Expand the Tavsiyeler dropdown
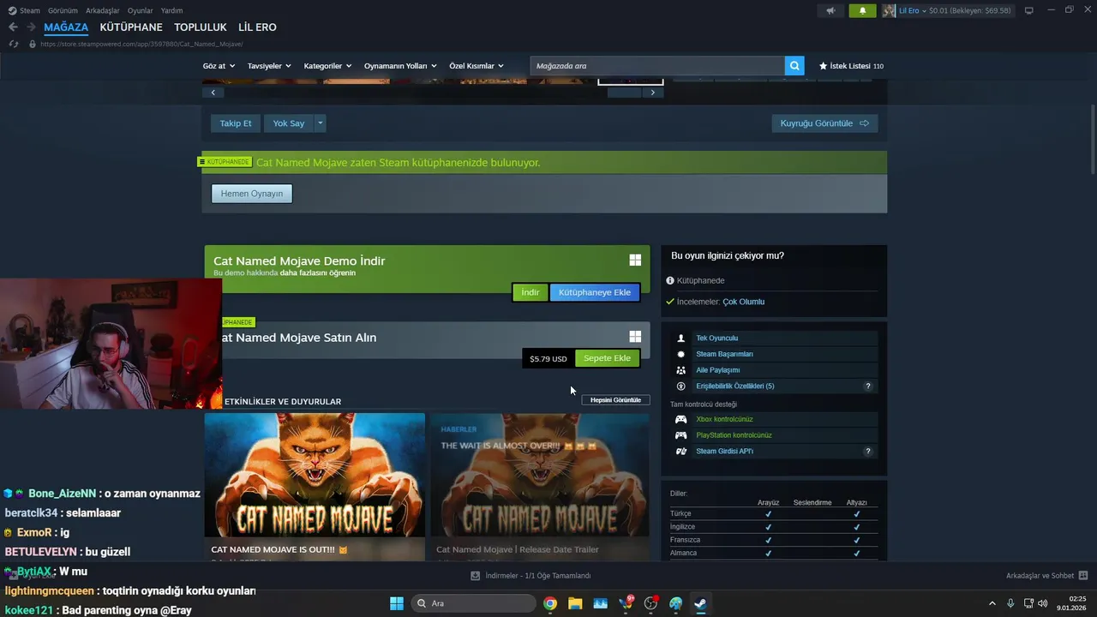The width and height of the screenshot is (1097, 617). (269, 66)
